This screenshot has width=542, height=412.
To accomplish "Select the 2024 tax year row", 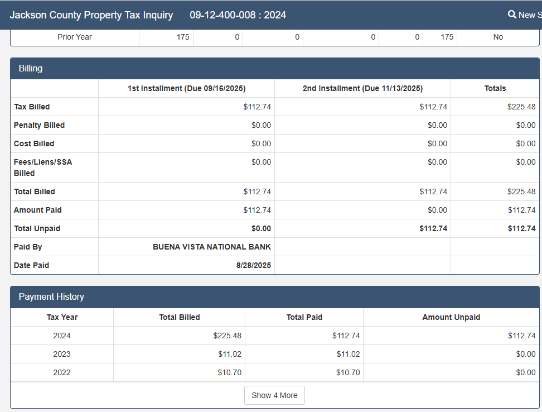I will (62, 336).
